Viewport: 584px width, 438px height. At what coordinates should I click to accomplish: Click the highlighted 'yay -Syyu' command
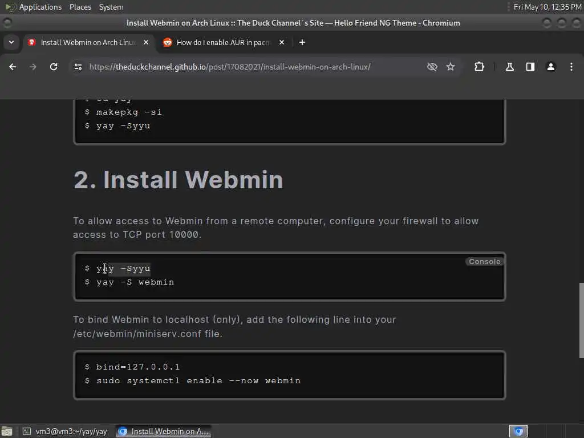[123, 268]
